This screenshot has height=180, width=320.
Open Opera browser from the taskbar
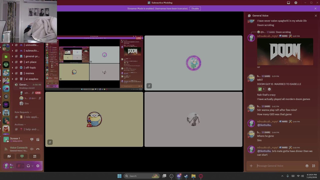tap(201, 176)
